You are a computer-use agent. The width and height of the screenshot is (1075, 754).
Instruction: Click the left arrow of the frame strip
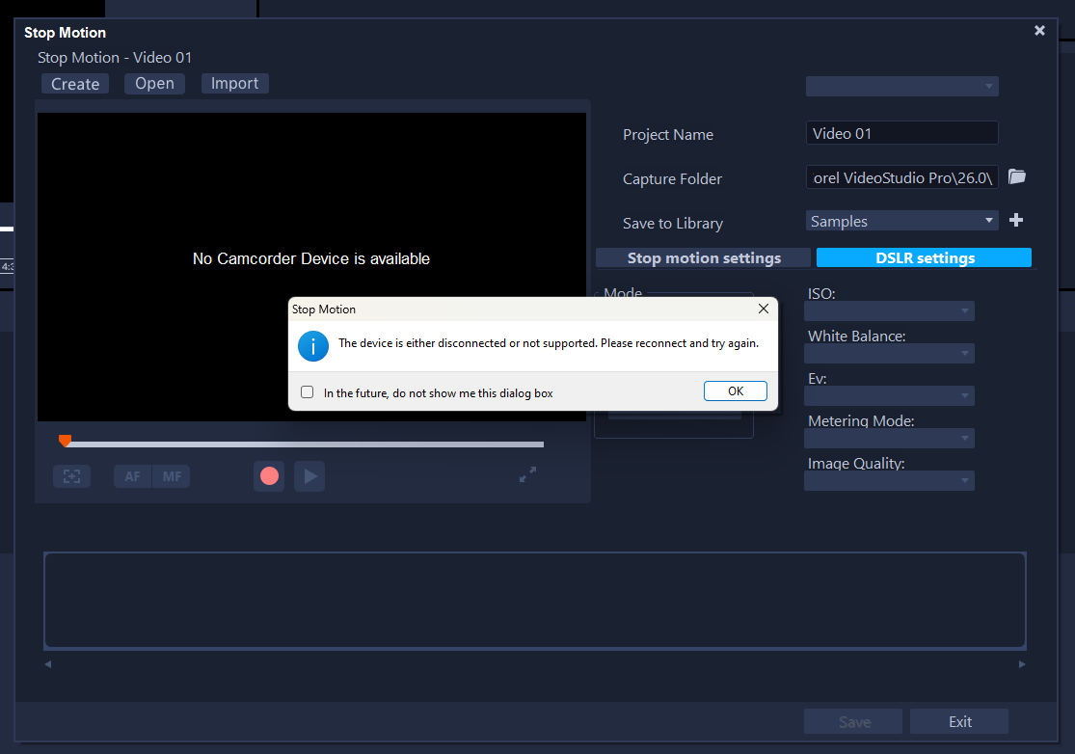pos(48,663)
